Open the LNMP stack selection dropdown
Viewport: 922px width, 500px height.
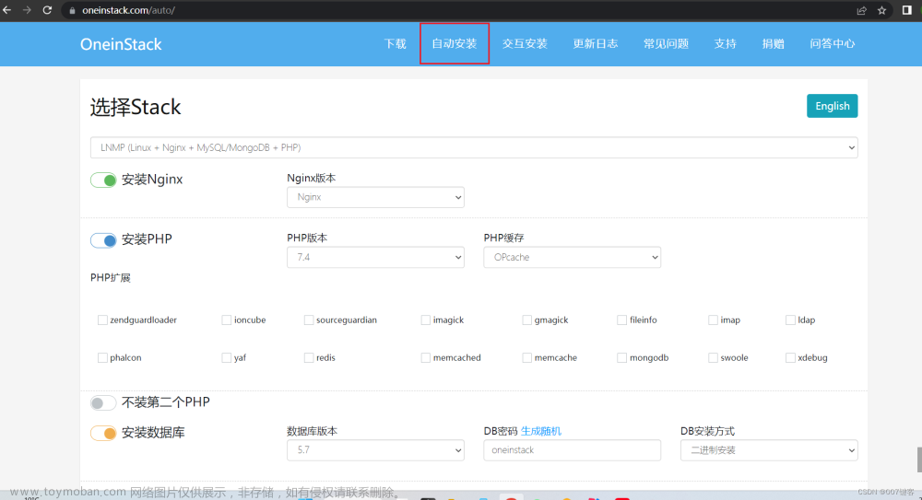(x=474, y=147)
